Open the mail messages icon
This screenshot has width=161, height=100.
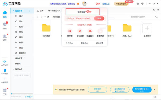[x=138, y=4]
